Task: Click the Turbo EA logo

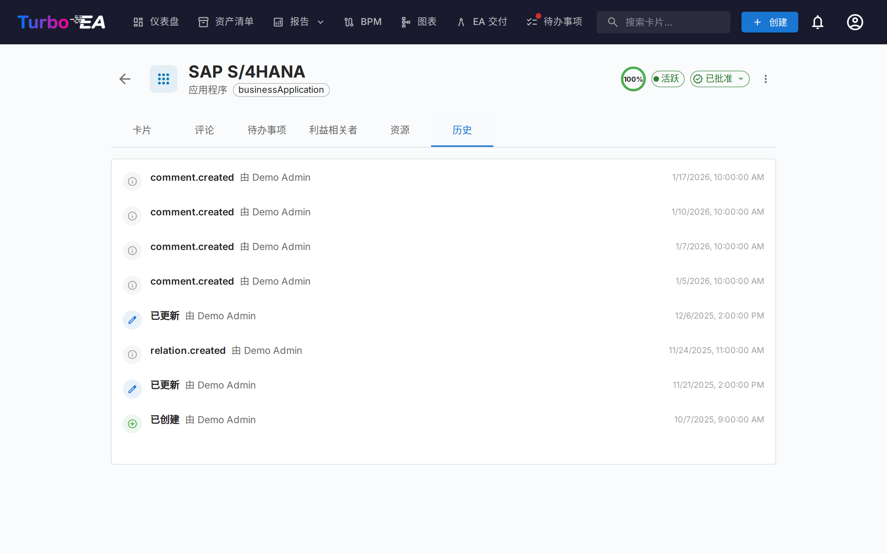Action: [61, 22]
